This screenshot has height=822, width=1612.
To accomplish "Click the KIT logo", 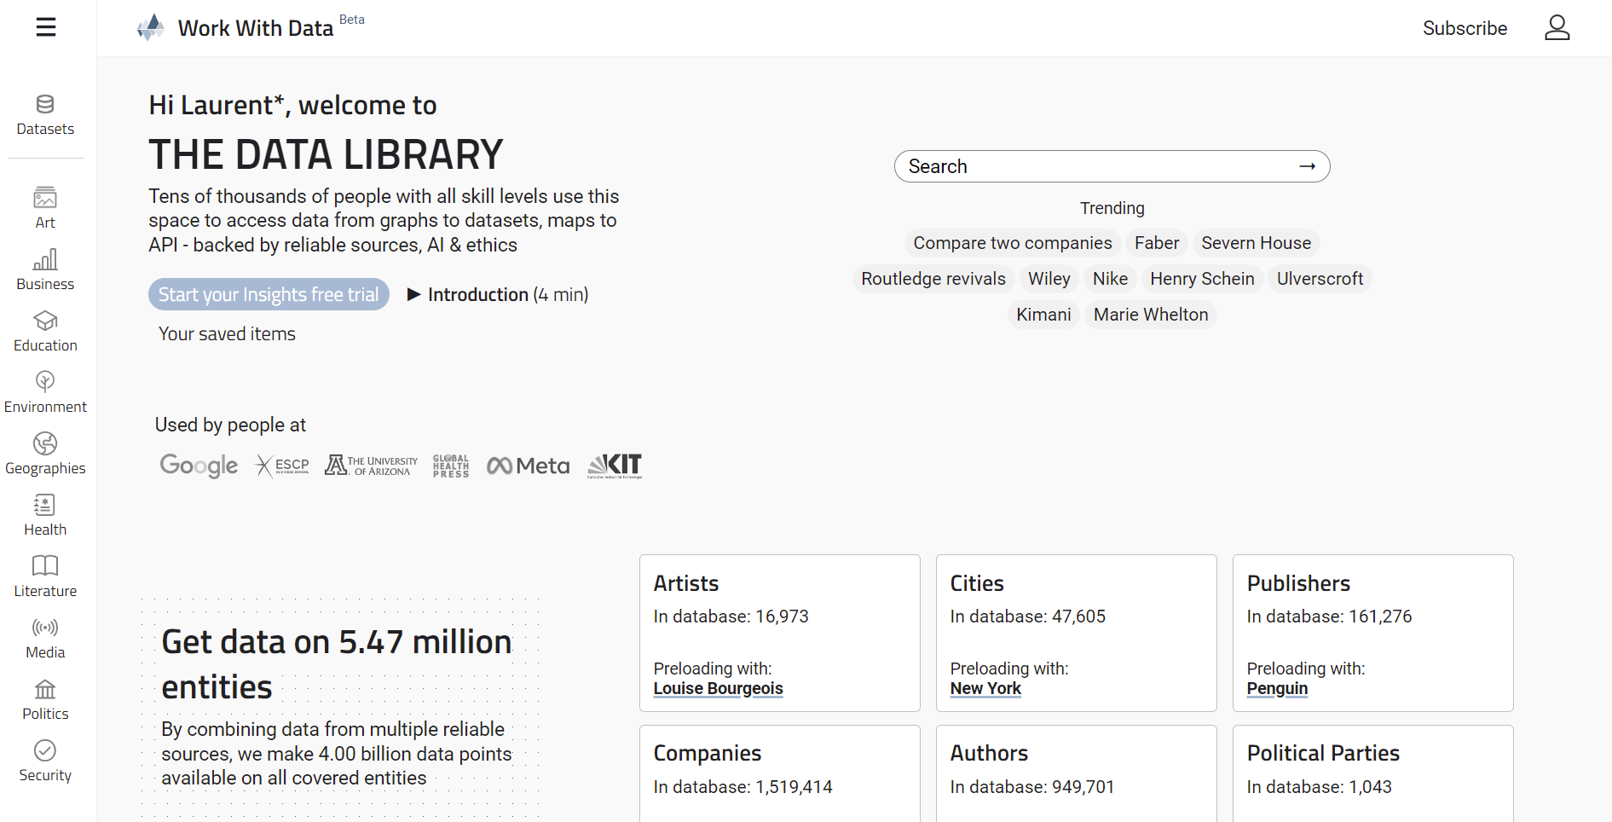I will pyautogui.click(x=615, y=466).
